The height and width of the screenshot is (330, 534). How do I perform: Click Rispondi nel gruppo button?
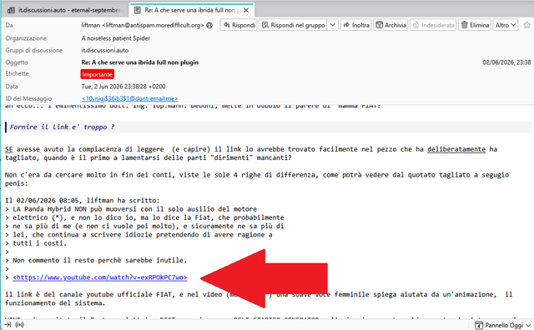pos(294,25)
